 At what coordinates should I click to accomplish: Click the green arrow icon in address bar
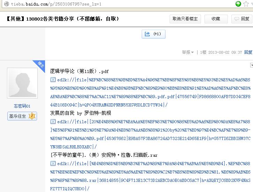click(x=238, y=4)
